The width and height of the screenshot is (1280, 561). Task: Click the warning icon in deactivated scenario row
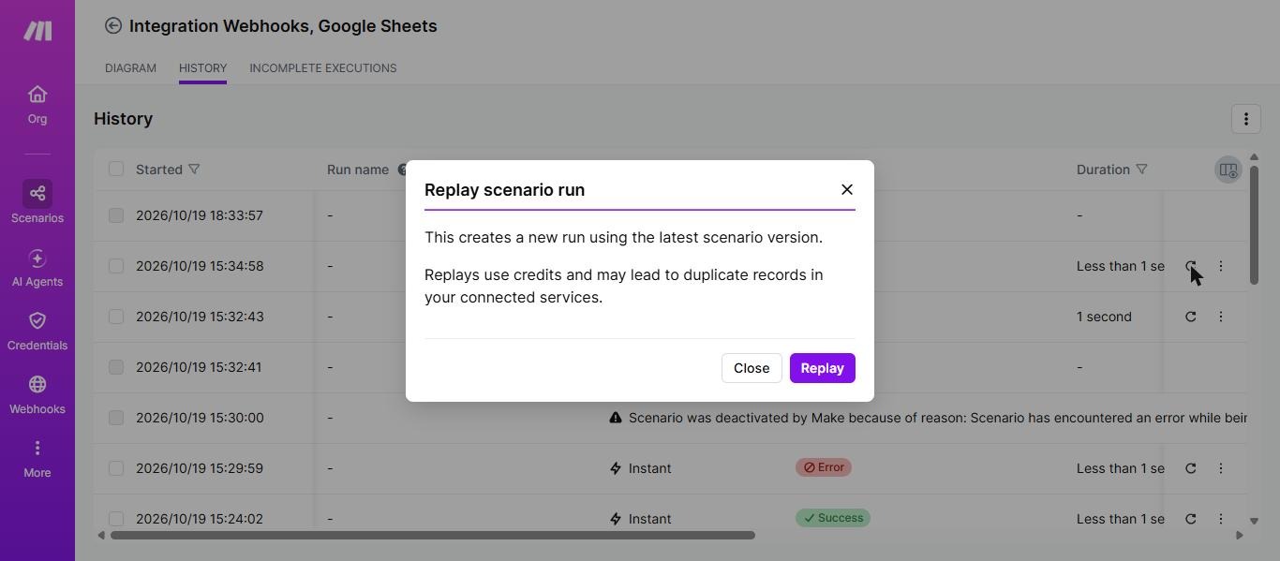616,418
